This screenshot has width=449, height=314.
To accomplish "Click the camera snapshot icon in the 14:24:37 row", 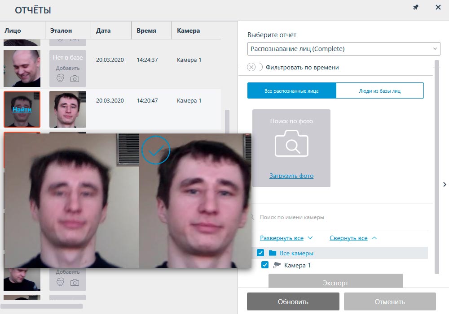I will [75, 79].
